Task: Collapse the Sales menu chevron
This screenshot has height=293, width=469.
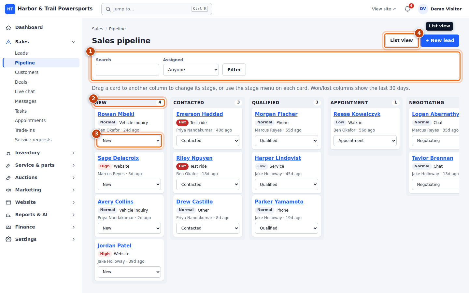Action: tap(74, 42)
